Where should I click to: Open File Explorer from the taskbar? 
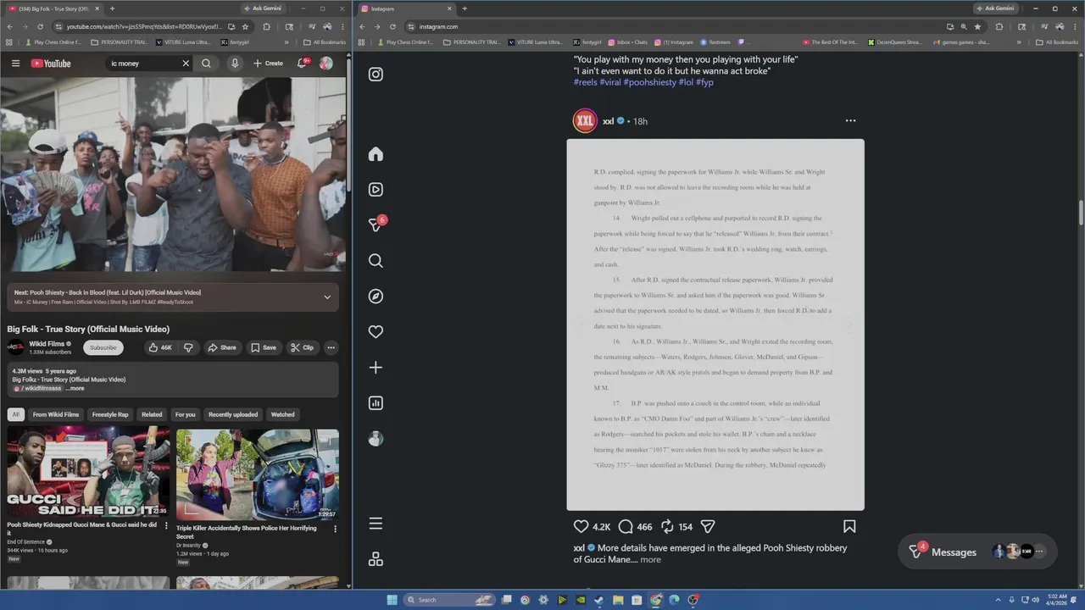click(x=618, y=600)
